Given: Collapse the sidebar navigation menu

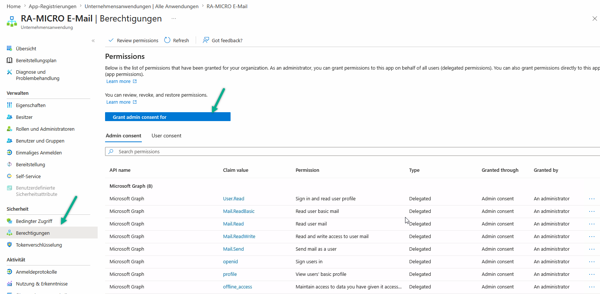Looking at the screenshot, I should click(x=93, y=41).
